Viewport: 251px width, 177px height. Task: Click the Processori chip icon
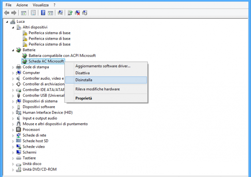(19, 130)
